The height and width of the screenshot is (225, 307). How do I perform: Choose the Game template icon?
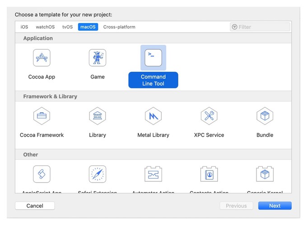click(x=98, y=58)
